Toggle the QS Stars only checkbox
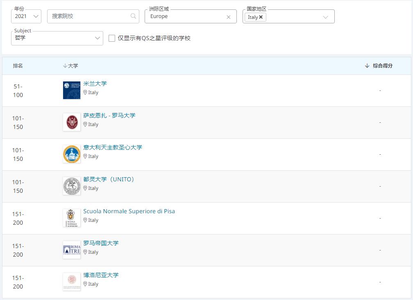This screenshot has width=413, height=300. 112,38
